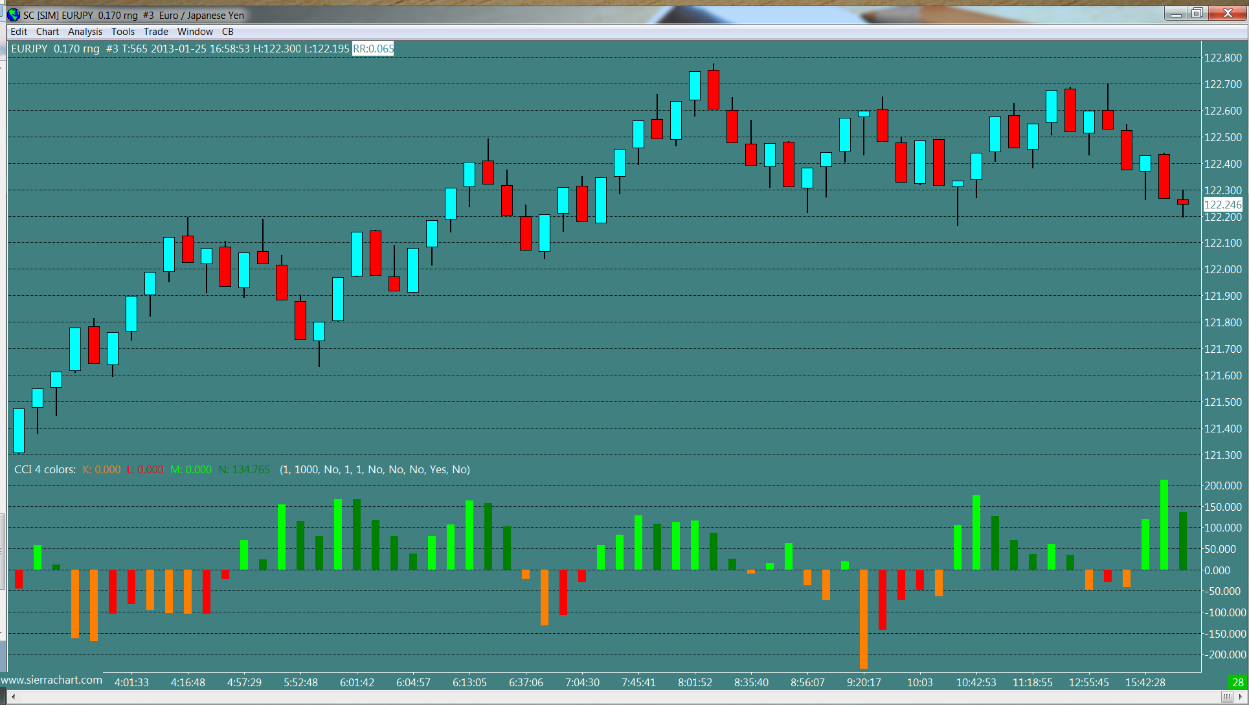Click the restore window button in title bar
Image resolution: width=1249 pixels, height=705 pixels.
[x=1197, y=14]
